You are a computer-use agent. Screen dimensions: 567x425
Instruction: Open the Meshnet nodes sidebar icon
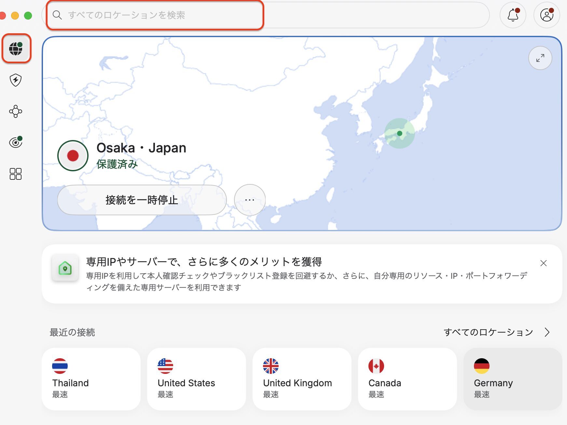click(x=16, y=111)
